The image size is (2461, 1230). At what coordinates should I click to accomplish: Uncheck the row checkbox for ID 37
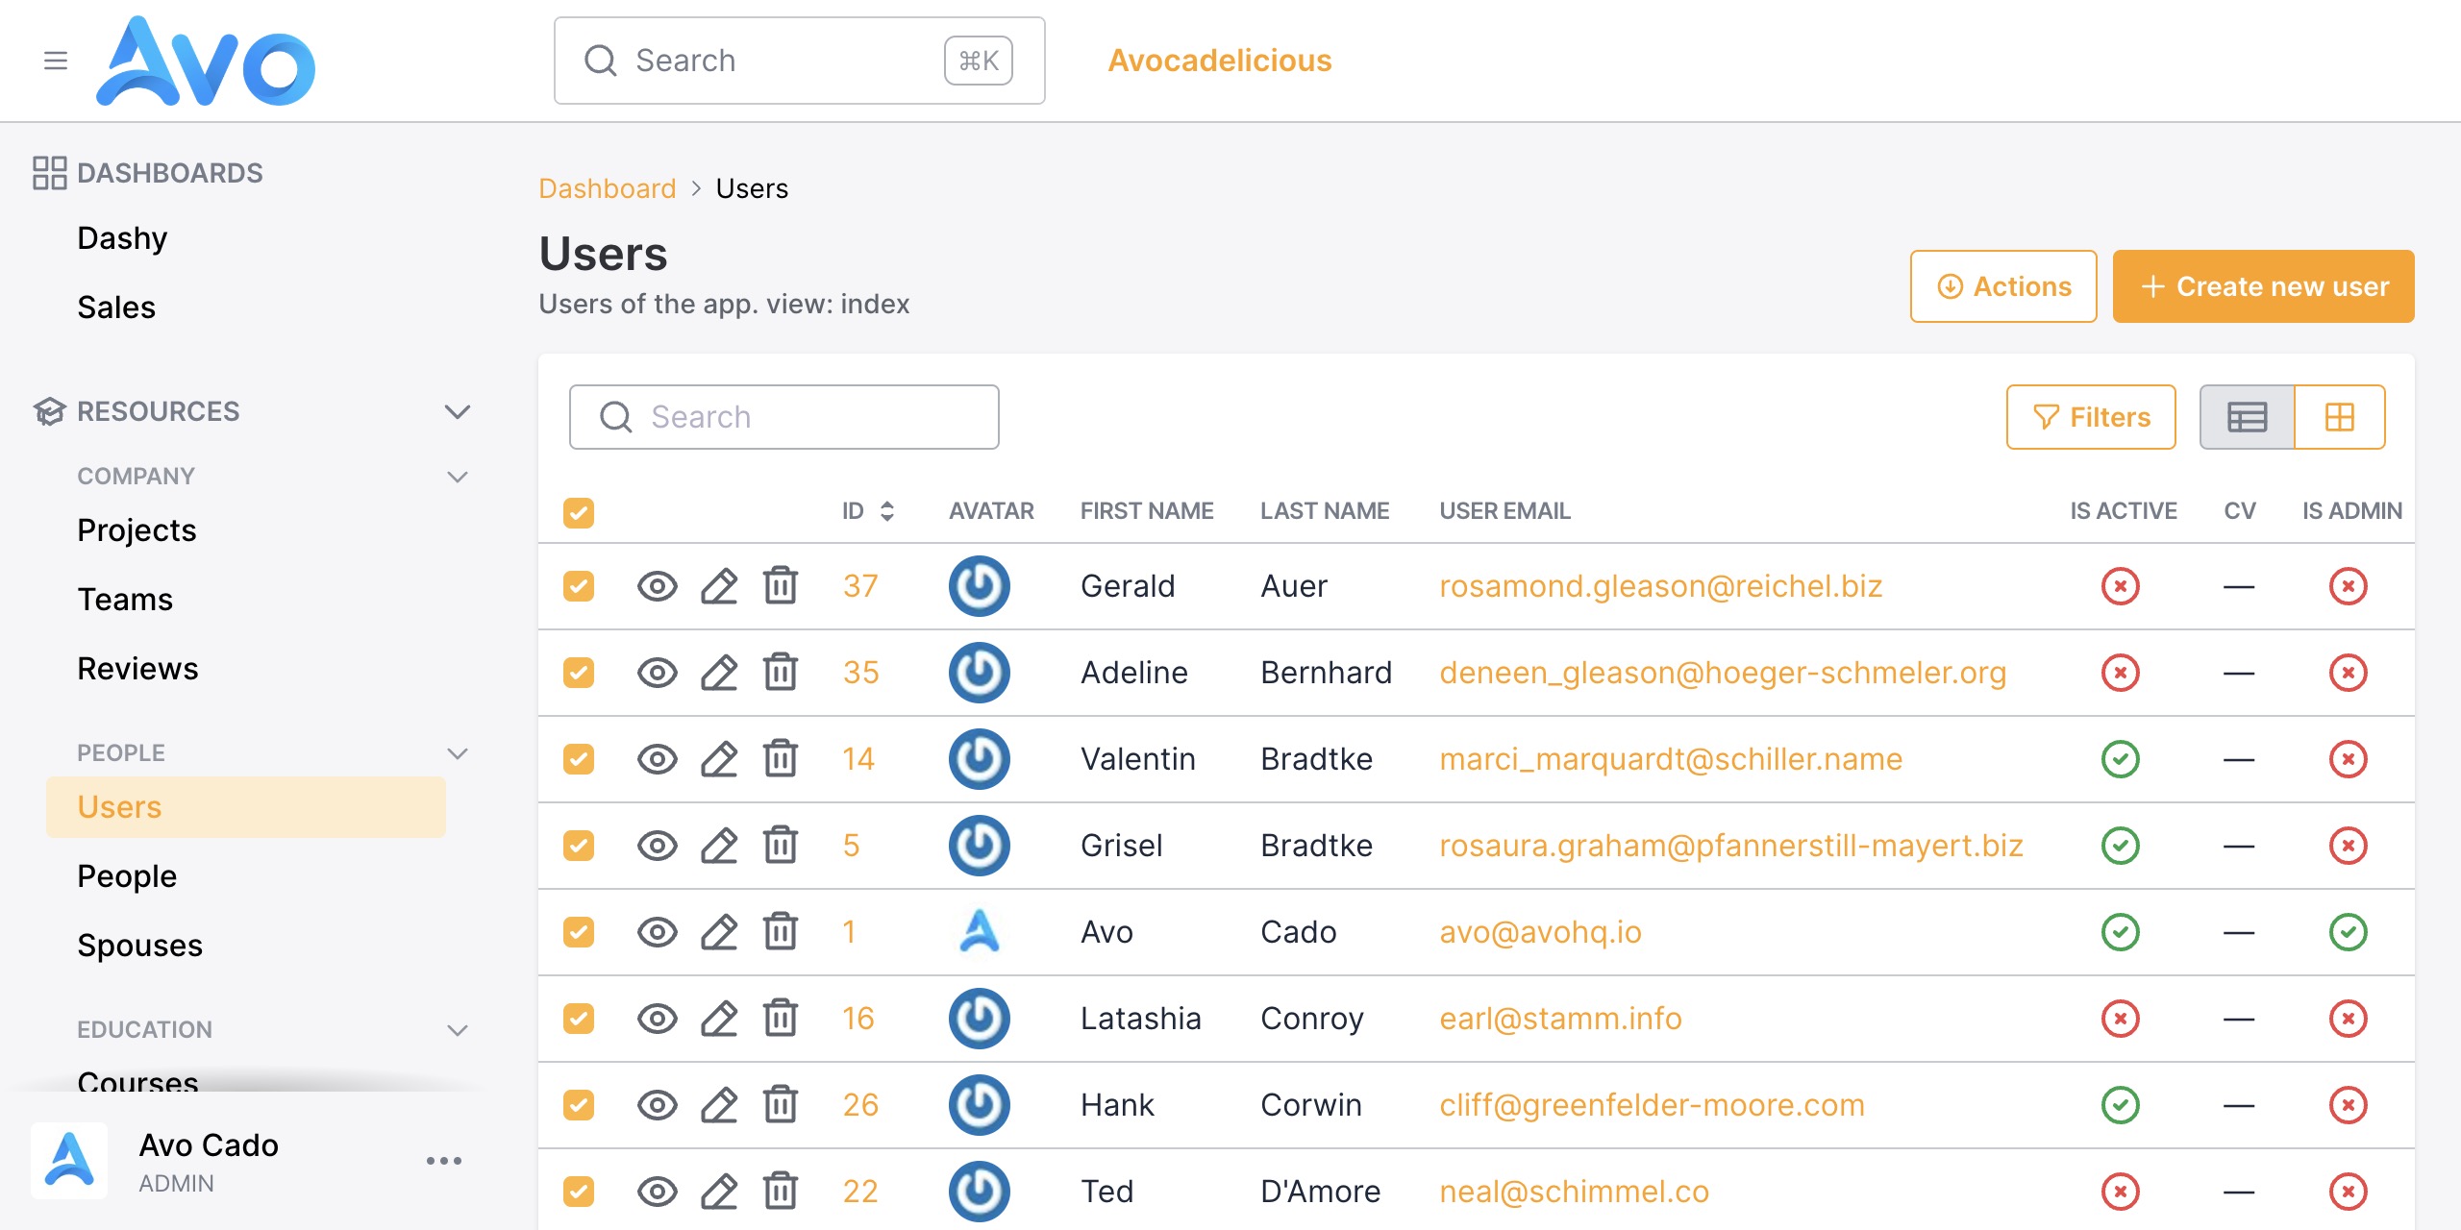579,586
